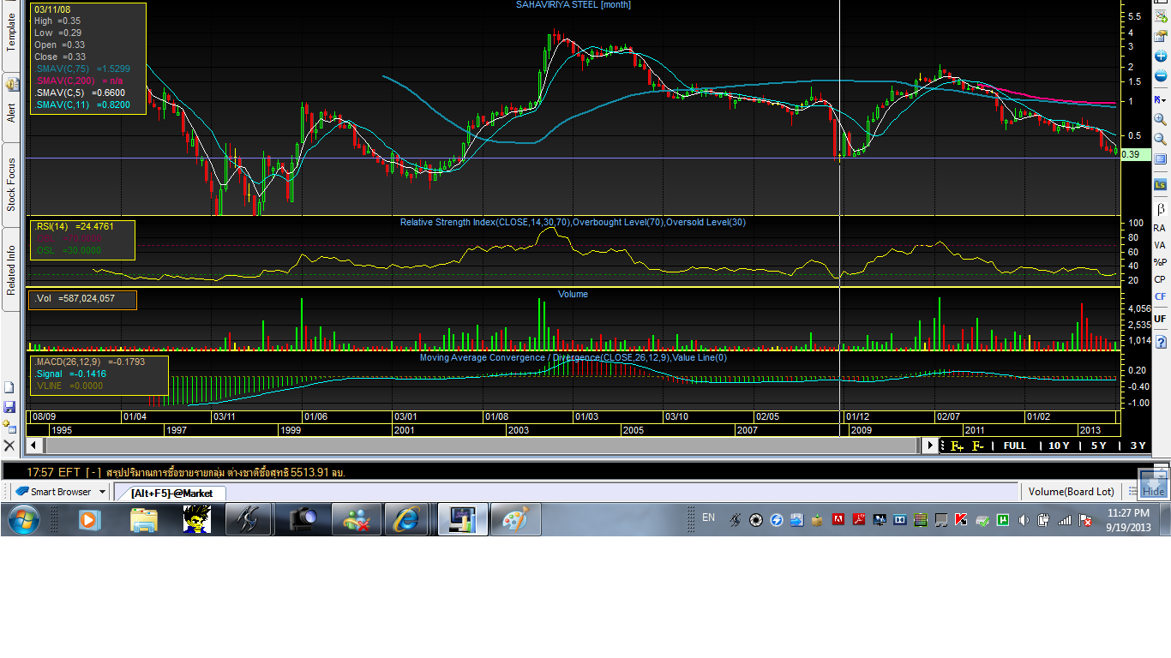Open the cartoon character app on taskbar
The image size is (1171, 658).
[196, 519]
